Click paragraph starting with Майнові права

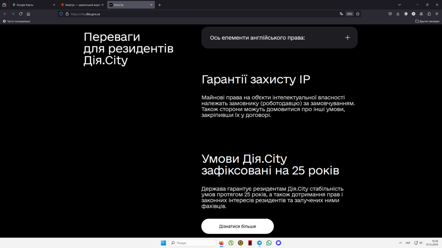(278, 106)
